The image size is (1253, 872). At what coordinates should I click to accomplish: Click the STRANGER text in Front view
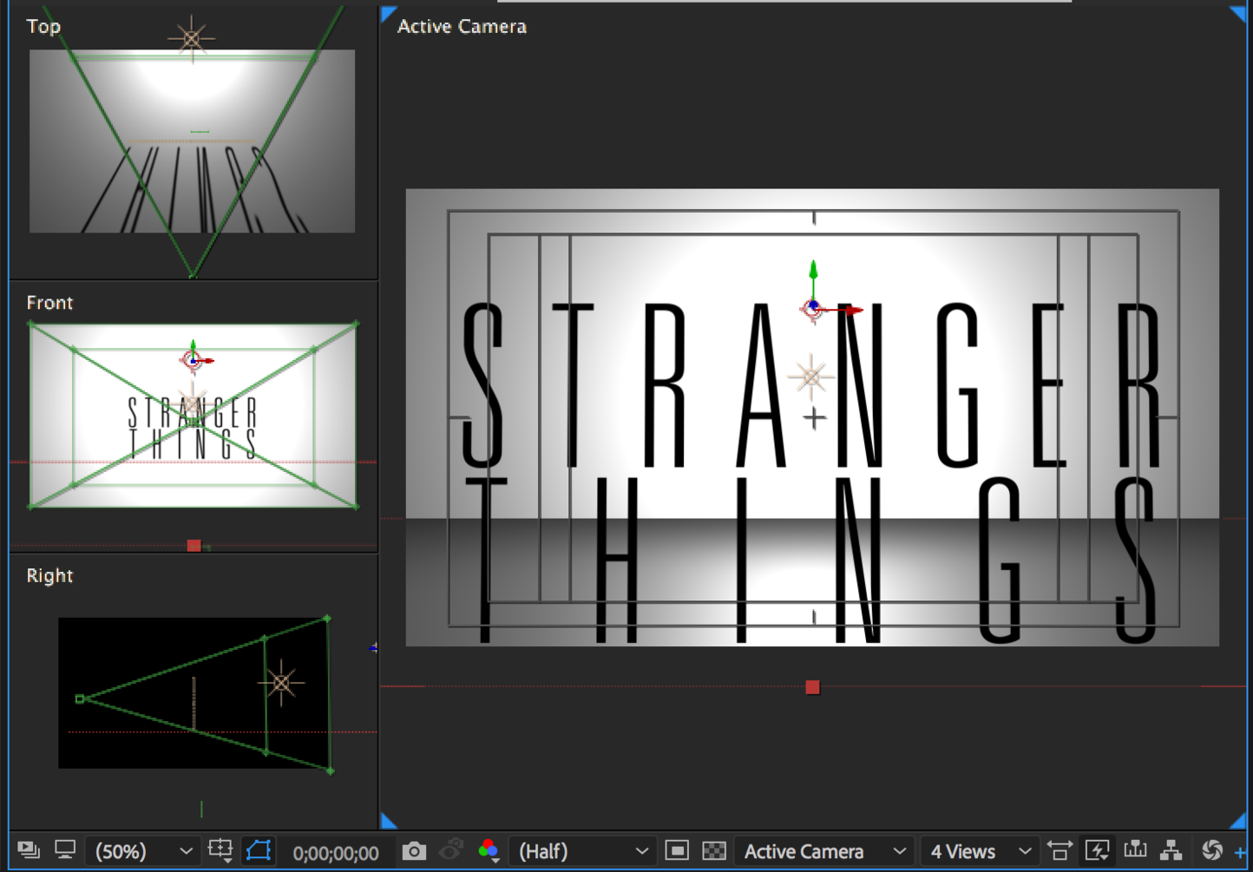193,412
